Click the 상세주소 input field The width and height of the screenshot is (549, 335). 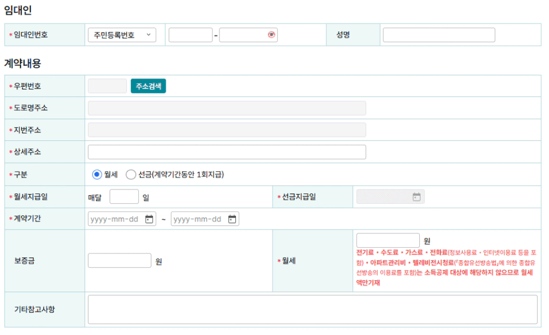coord(227,152)
